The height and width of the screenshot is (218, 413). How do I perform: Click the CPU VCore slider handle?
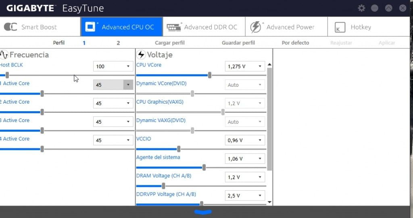coord(210,75)
